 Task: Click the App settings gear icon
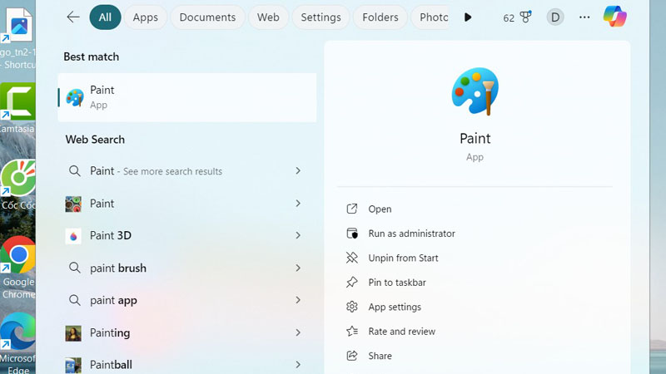pos(351,307)
